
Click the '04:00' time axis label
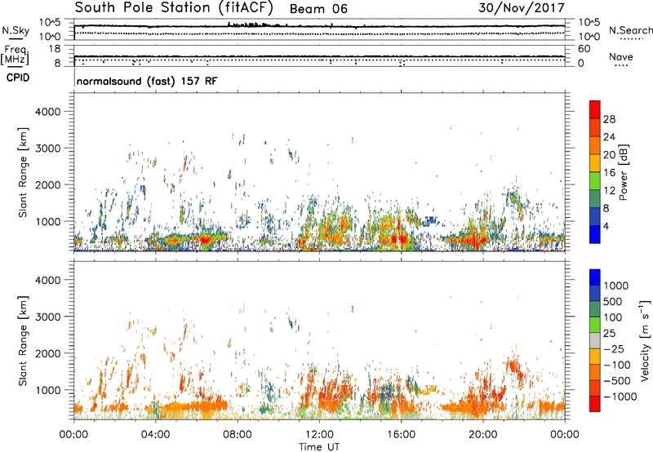[156, 435]
